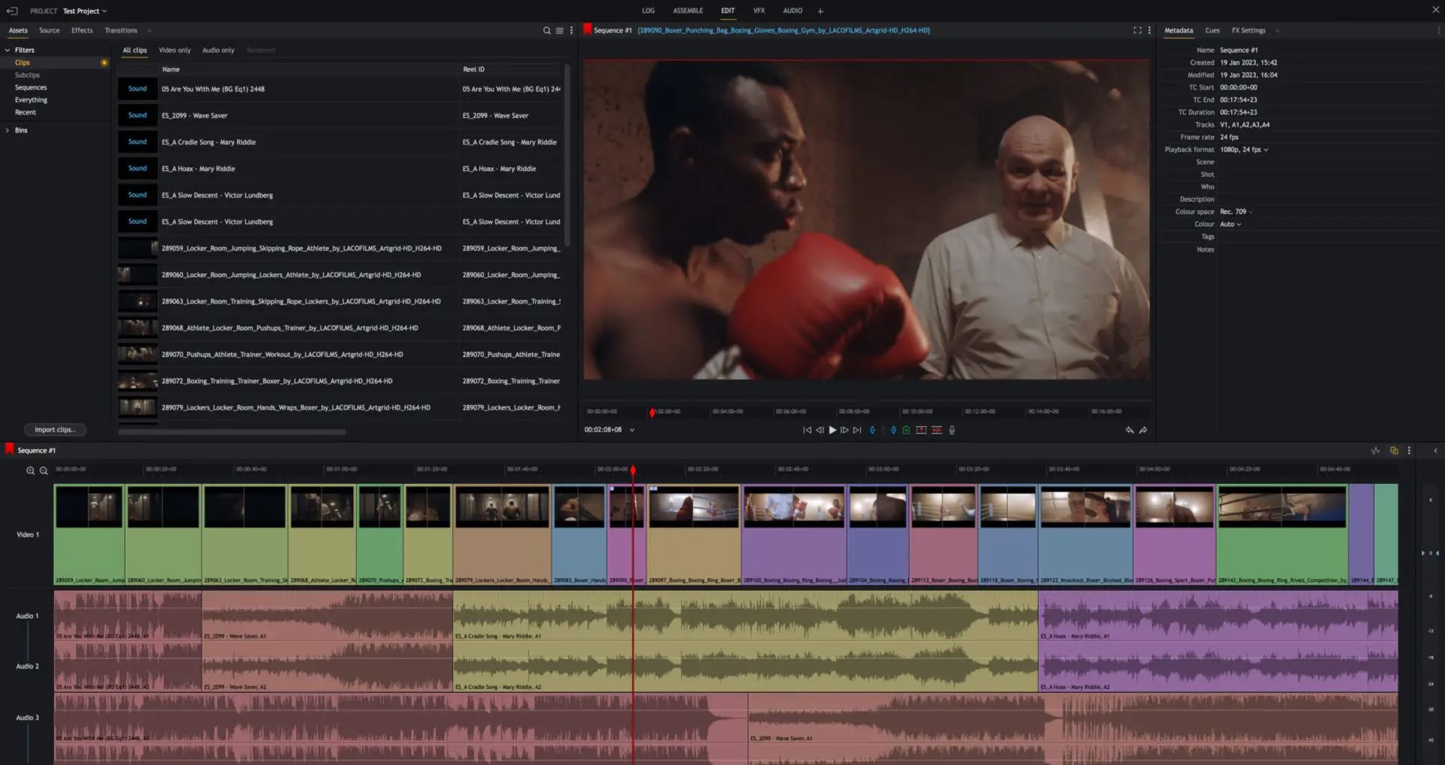Click the mark-out icon in the viewer controls
The width and height of the screenshot is (1445, 765).
[x=893, y=430]
